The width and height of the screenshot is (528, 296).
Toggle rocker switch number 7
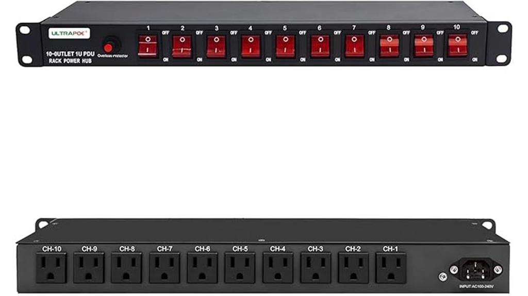click(355, 46)
